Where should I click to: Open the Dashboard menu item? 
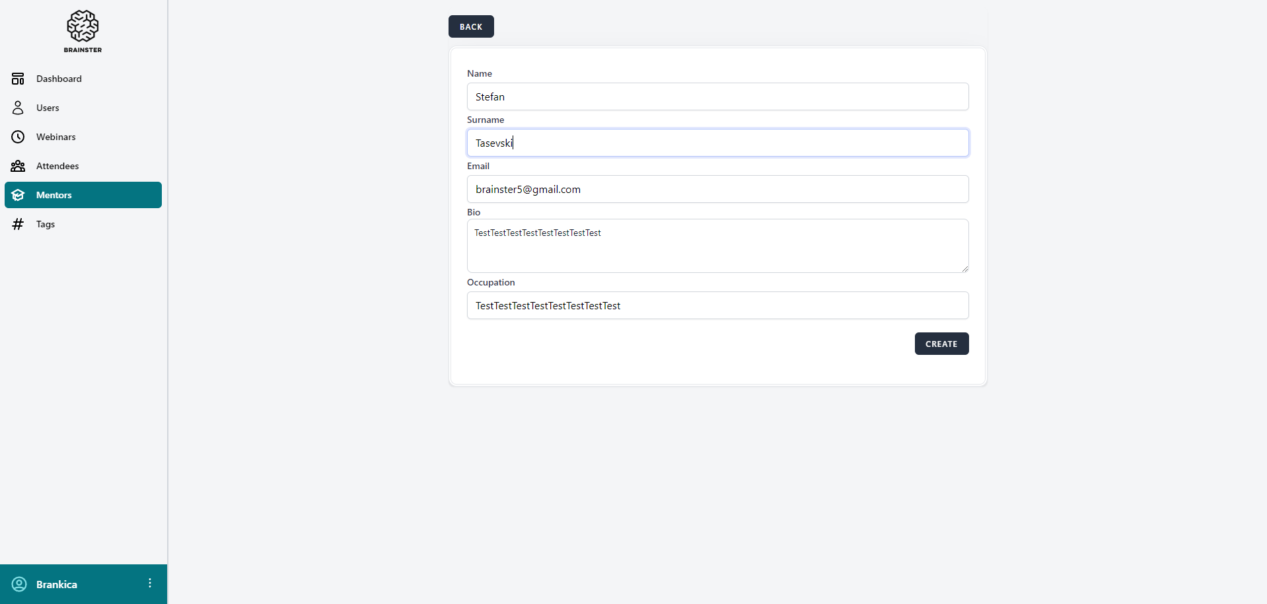point(59,79)
